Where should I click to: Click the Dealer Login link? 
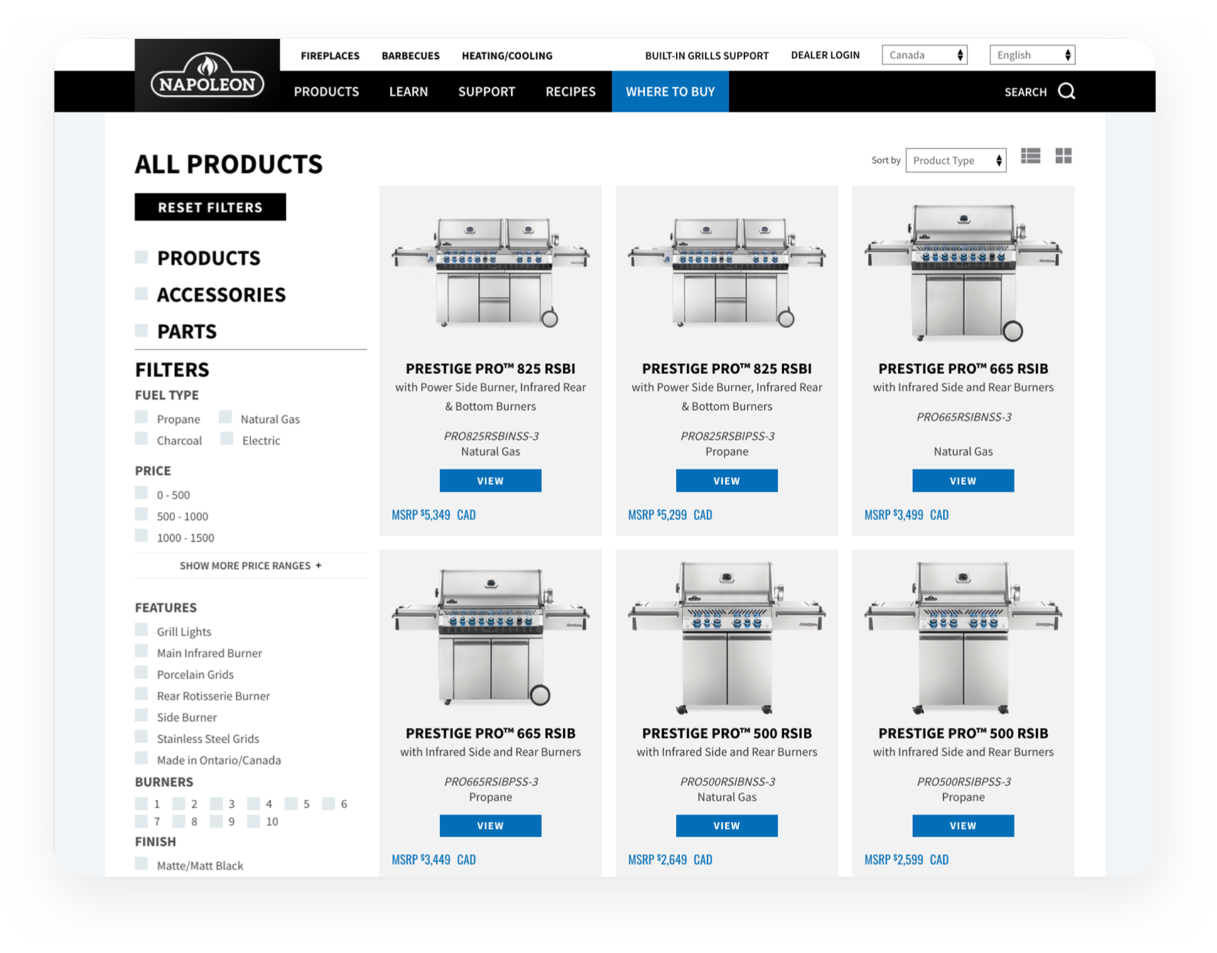pyautogui.click(x=825, y=55)
